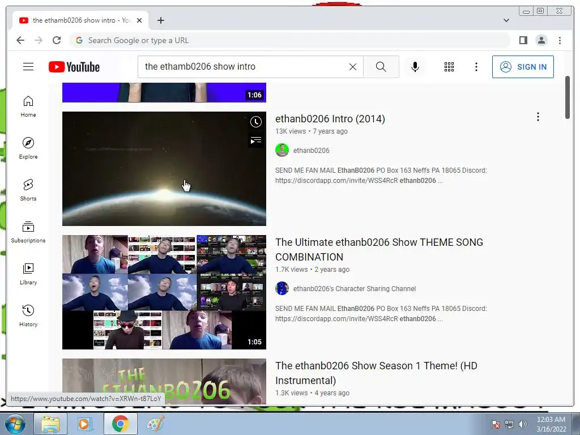Click "1.3K views" under Season 1 Theme
This screenshot has height=435, width=580.
coord(292,393)
